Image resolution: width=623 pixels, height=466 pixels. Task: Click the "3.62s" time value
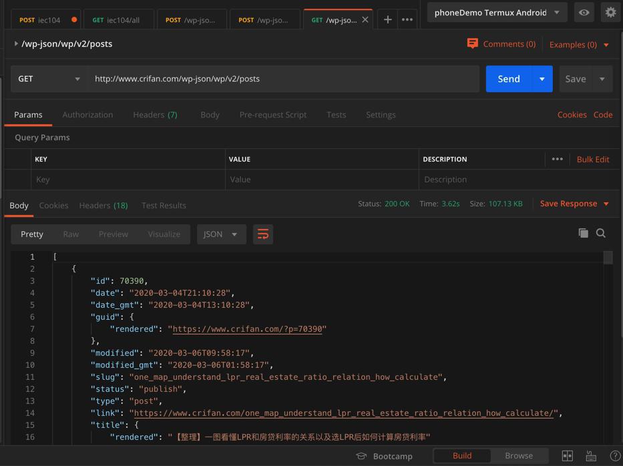coord(451,204)
